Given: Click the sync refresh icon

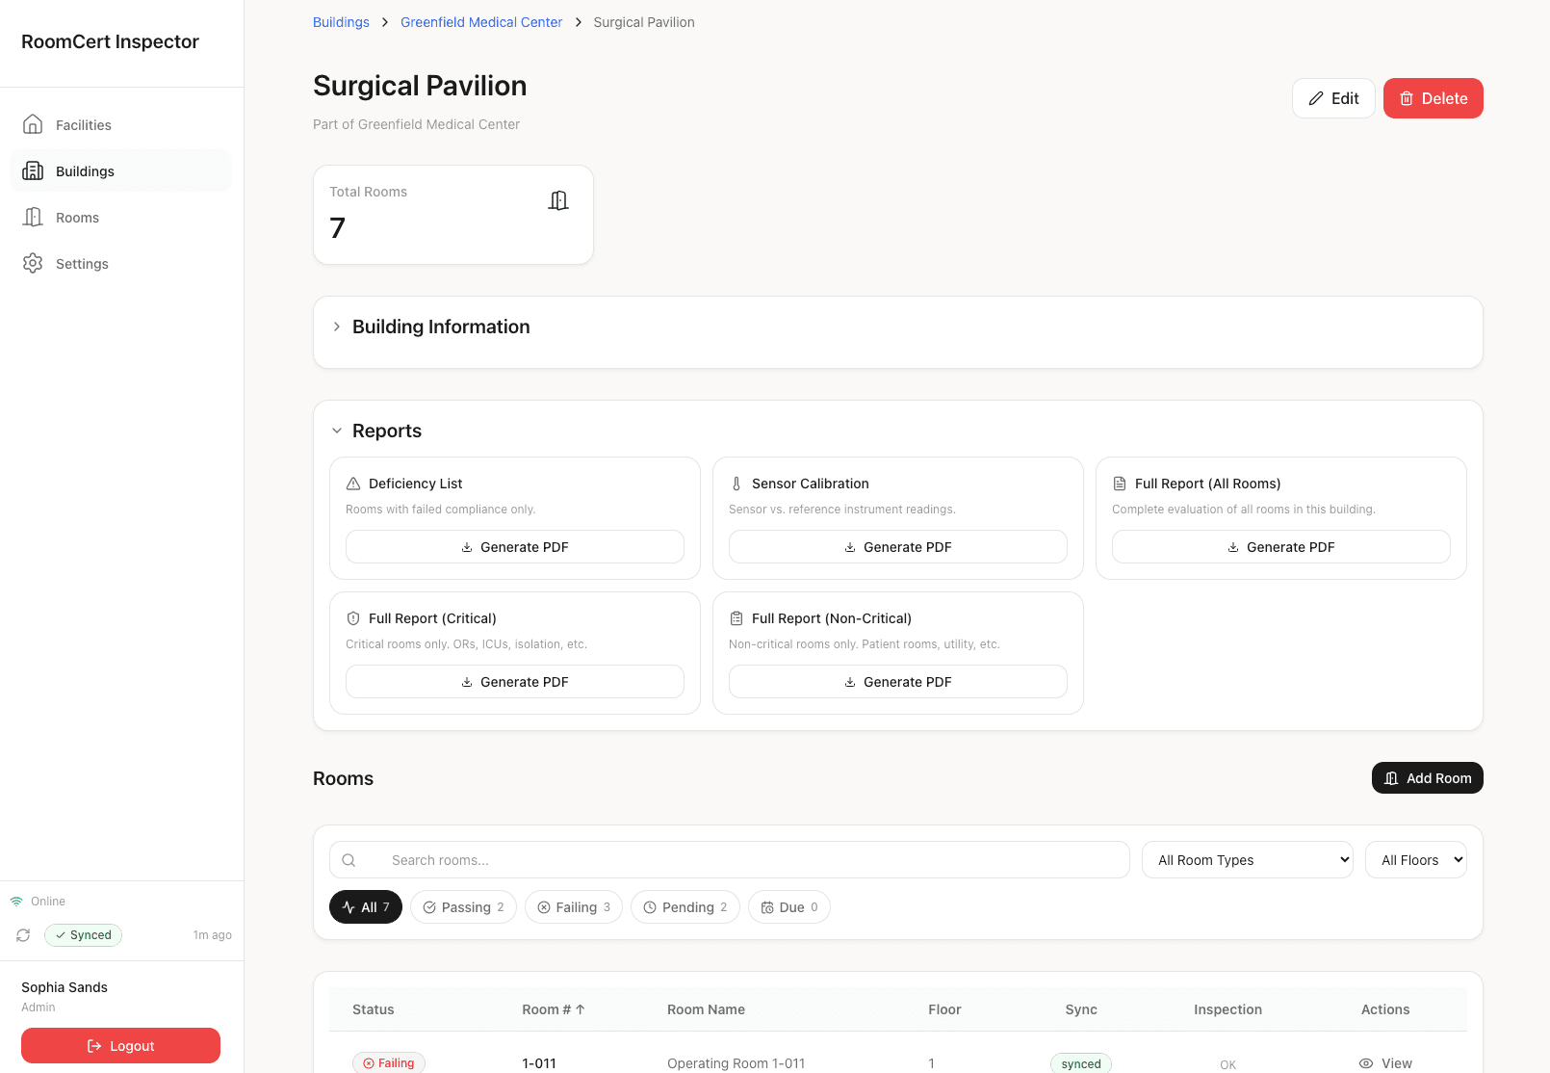Looking at the screenshot, I should click(23, 935).
